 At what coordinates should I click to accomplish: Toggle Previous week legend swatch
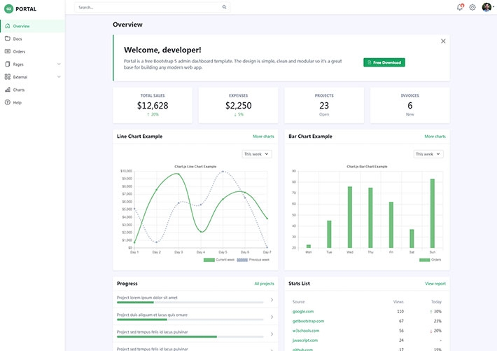point(242,260)
